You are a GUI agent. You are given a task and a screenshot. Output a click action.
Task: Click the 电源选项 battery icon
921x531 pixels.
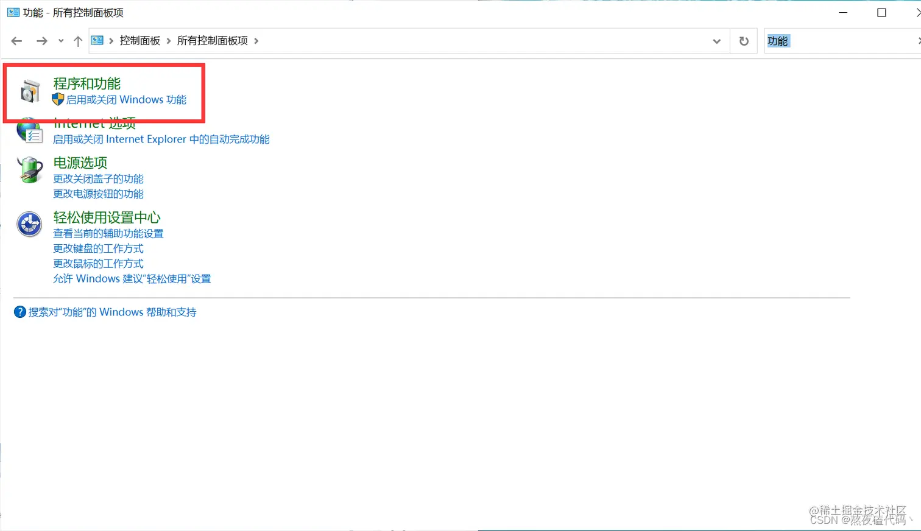29,170
